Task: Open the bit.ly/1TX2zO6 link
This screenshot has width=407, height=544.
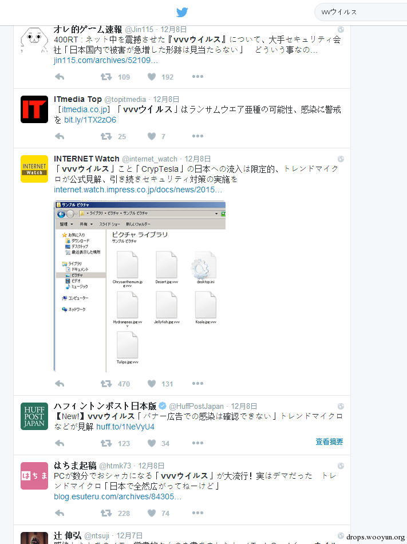Action: pos(90,120)
